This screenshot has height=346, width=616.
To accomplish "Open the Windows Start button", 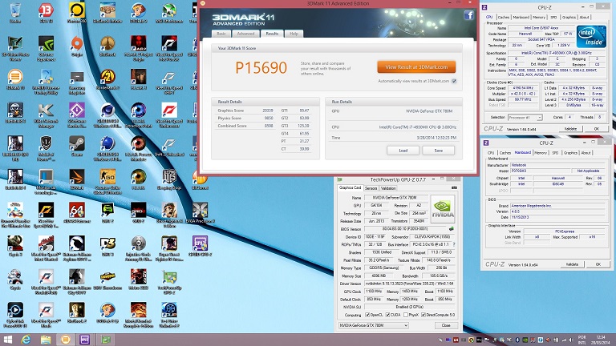I will 7,340.
